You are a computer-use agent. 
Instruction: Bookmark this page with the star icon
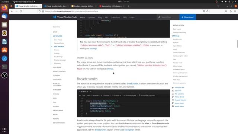click(208, 12)
